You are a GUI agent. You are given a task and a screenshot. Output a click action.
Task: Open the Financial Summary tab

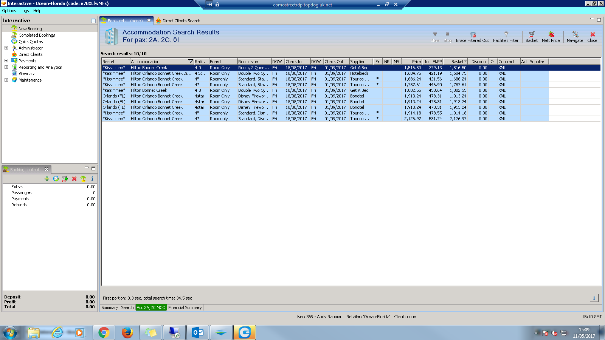point(185,308)
